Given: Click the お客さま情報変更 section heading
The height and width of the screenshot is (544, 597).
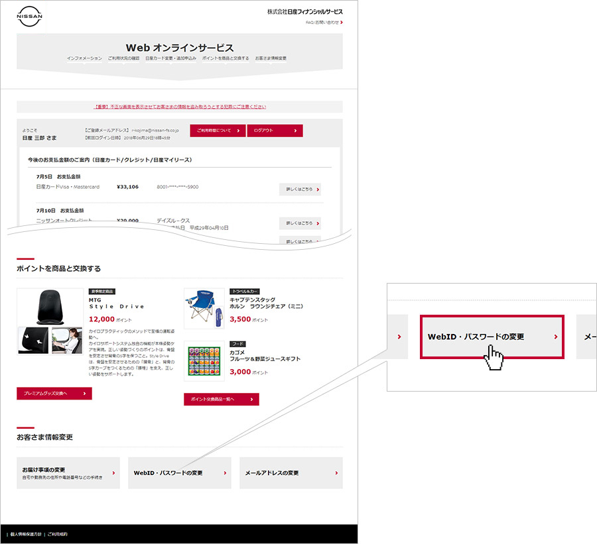Looking at the screenshot, I should [44, 437].
